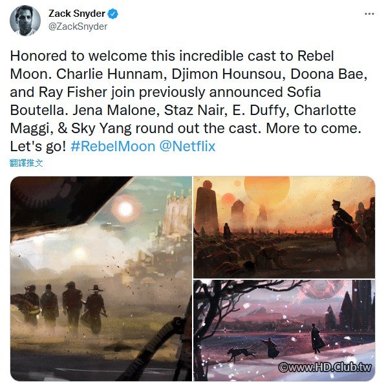Open the large concept art with four walking figures
The height and width of the screenshot is (389, 386).
click(x=101, y=279)
